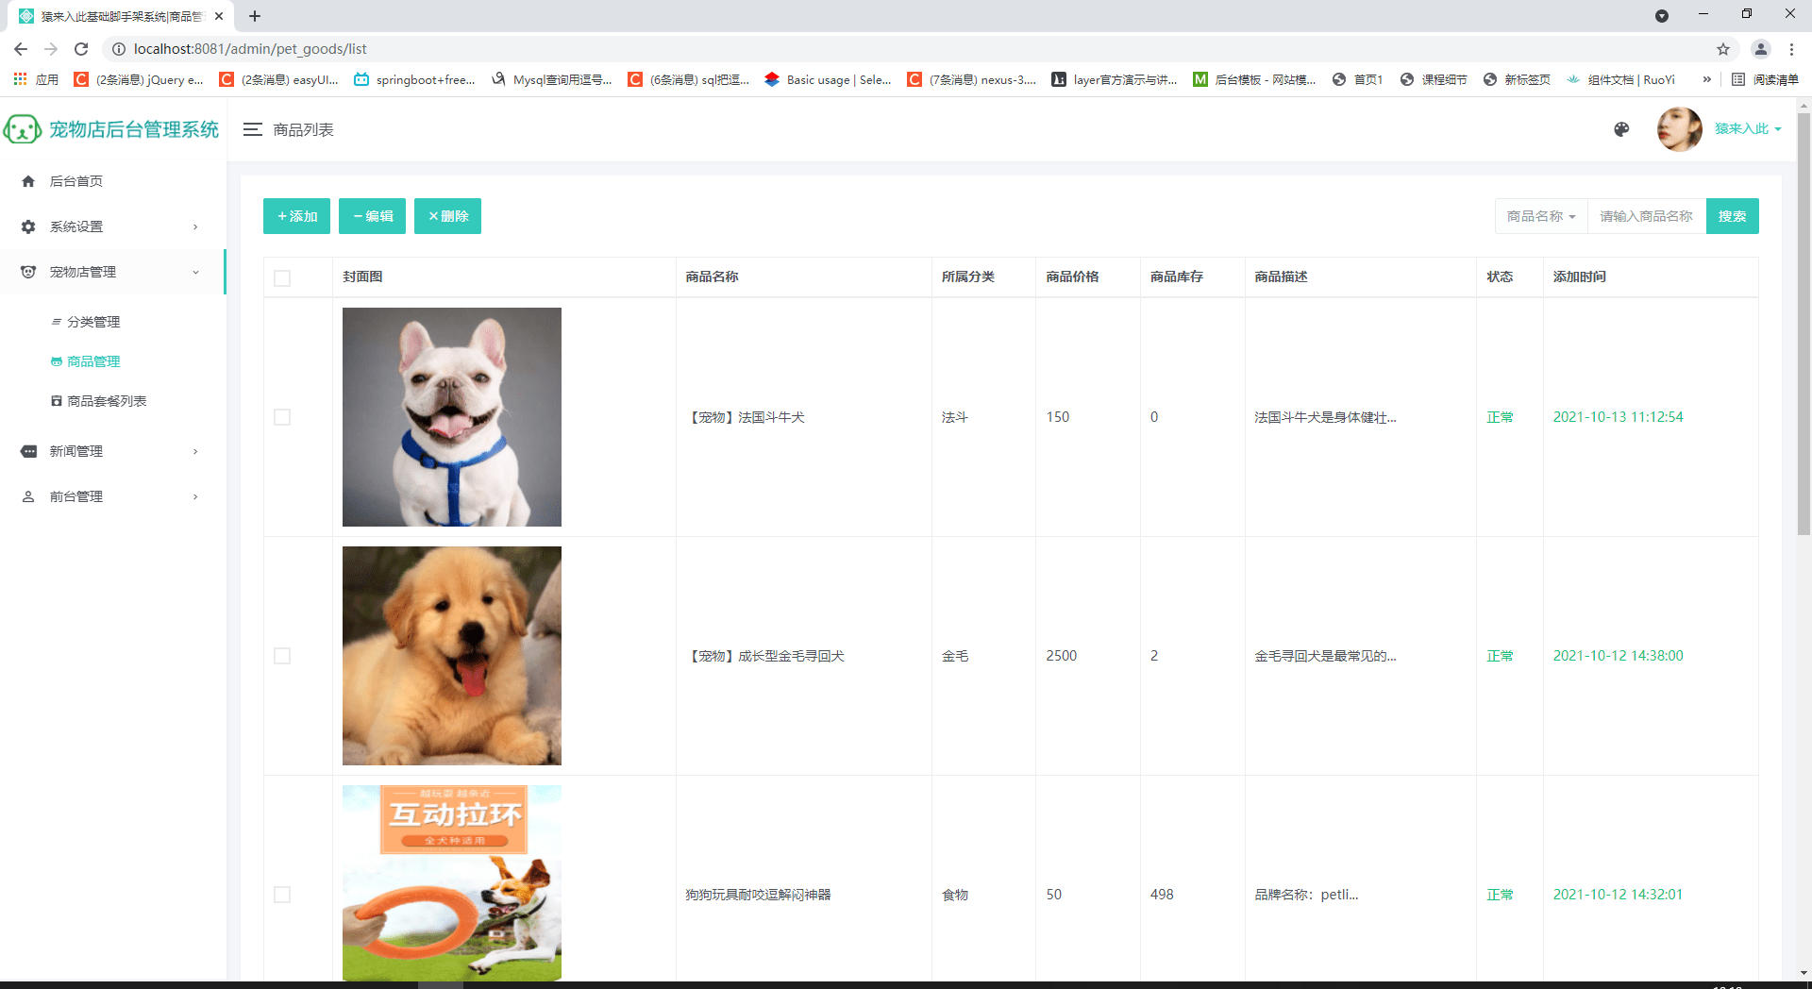Check the 成长型金毛寻回犬 row checkbox
Image resolution: width=1812 pixels, height=989 pixels.
282,656
